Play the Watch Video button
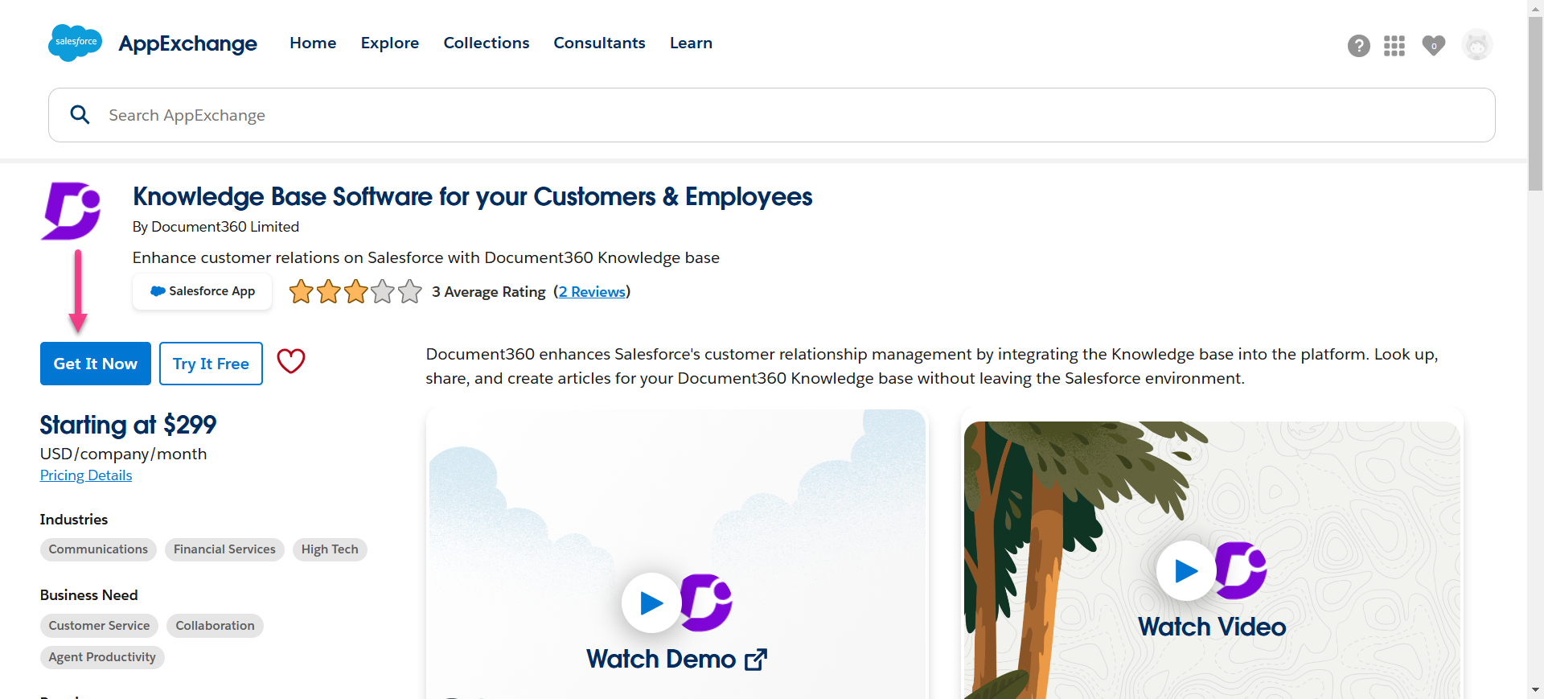The height and width of the screenshot is (699, 1544). (1186, 570)
